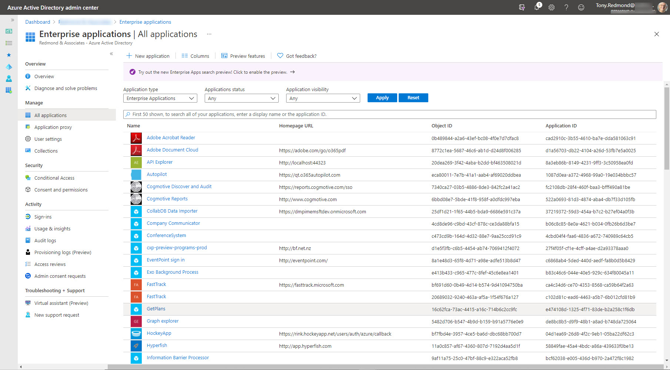670x370 pixels.
Task: Click the Hyperfish rocket app icon
Action: coord(136,346)
